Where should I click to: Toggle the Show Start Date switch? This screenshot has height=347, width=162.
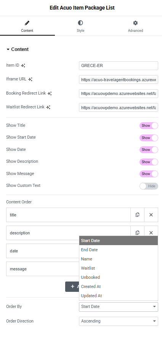pos(149,137)
